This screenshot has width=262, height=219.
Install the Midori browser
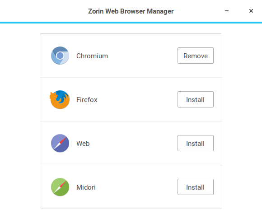click(196, 187)
